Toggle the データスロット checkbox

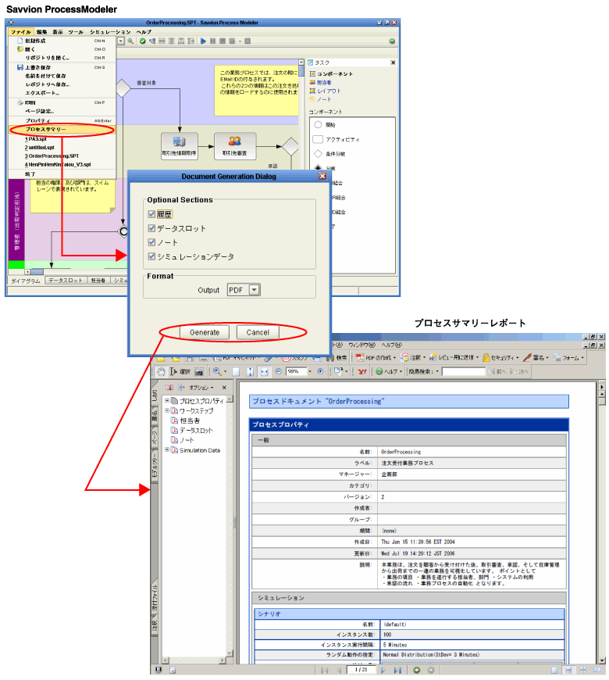pyautogui.click(x=151, y=228)
